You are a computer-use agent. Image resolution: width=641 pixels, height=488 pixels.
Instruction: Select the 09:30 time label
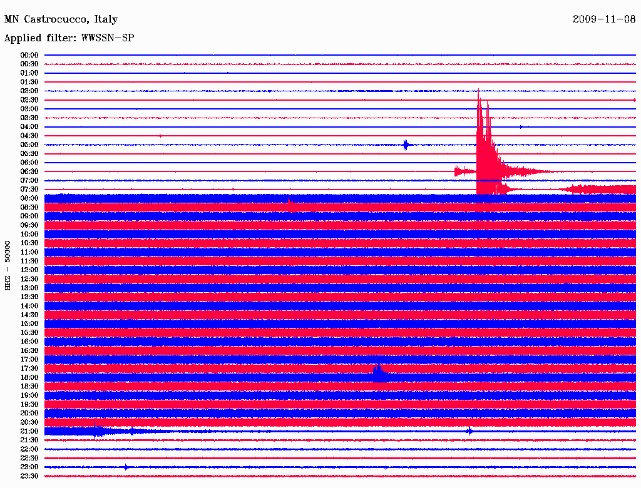(29, 225)
